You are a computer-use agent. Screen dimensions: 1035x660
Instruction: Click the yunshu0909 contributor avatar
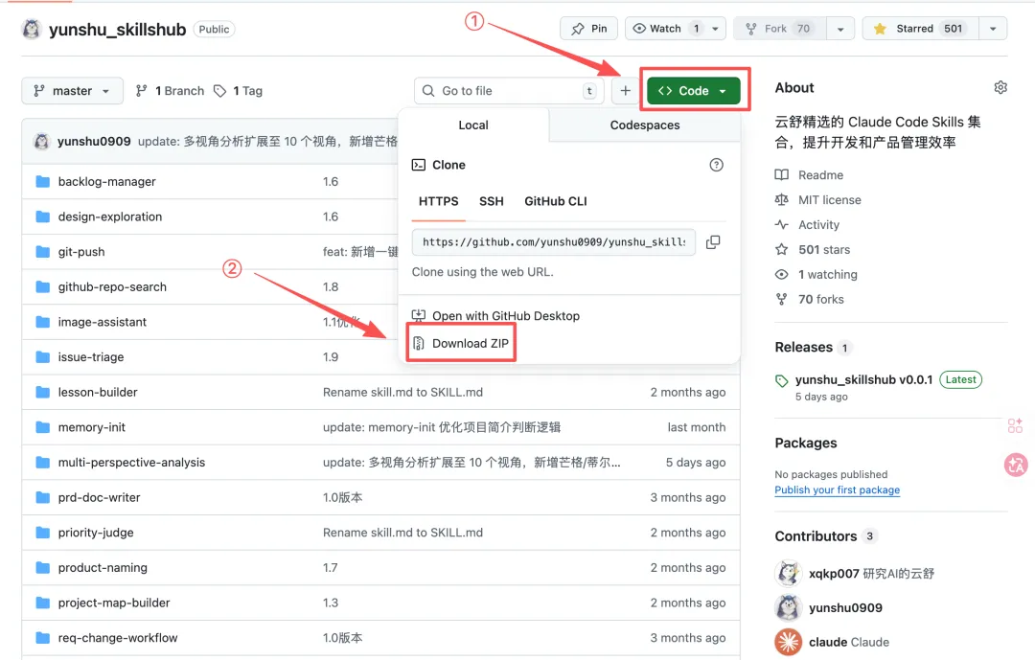788,607
